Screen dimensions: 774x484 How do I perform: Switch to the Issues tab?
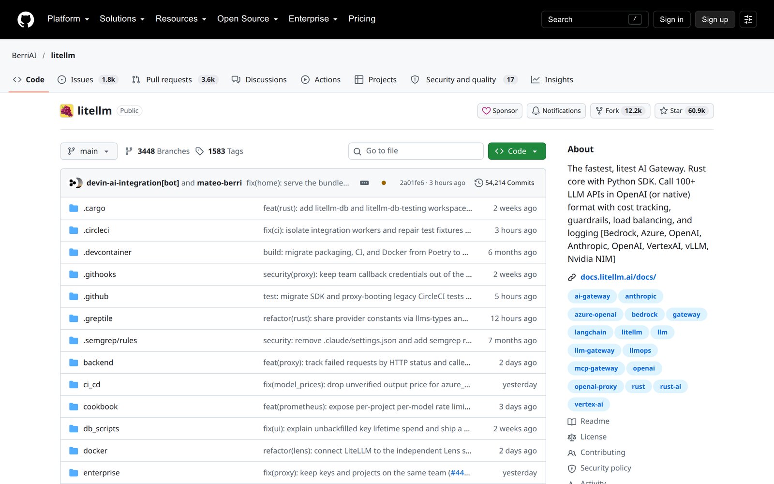88,80
